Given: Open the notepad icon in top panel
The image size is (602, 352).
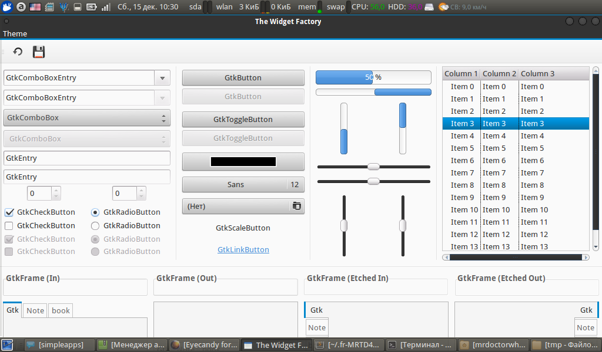Looking at the screenshot, I should (x=49, y=7).
